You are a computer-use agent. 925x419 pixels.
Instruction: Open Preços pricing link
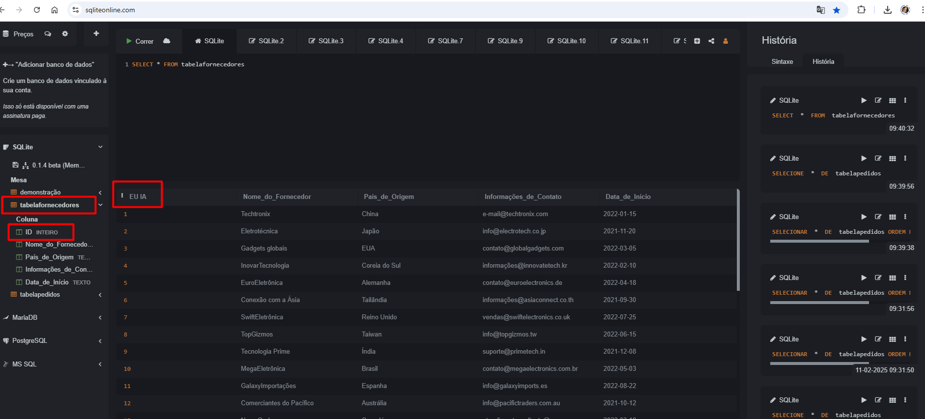(x=18, y=34)
